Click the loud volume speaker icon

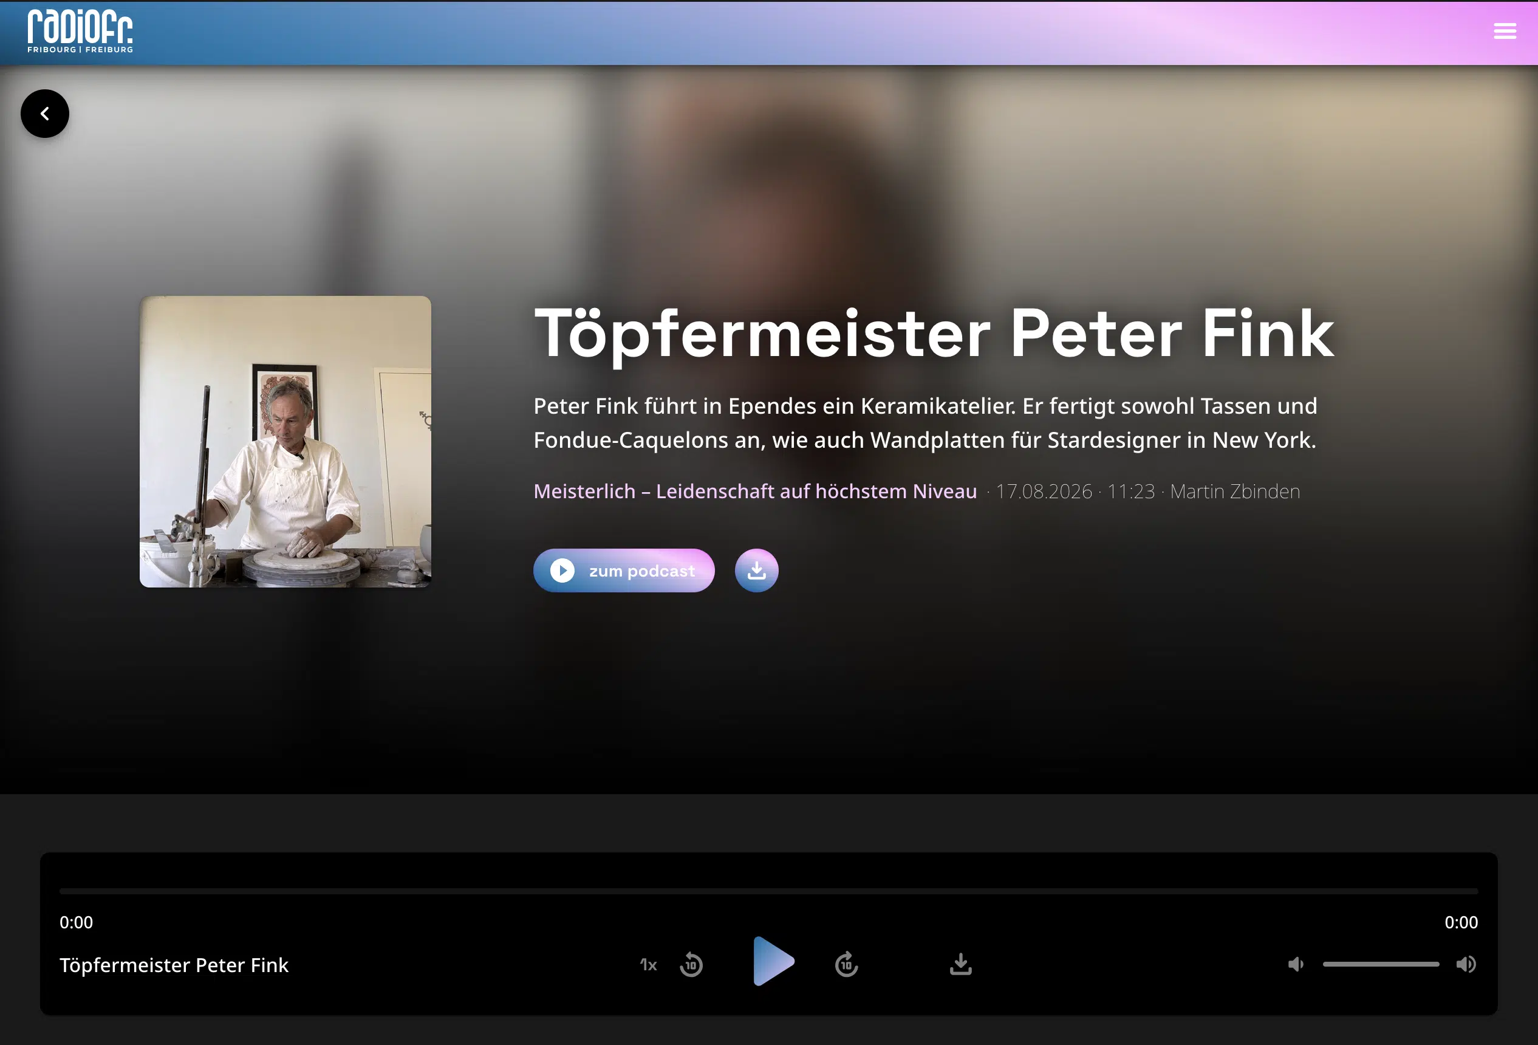[x=1466, y=964]
